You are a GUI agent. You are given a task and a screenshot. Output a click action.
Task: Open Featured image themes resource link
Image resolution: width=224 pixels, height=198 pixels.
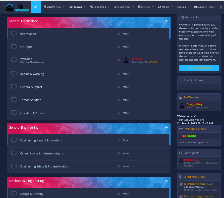tap(198, 196)
